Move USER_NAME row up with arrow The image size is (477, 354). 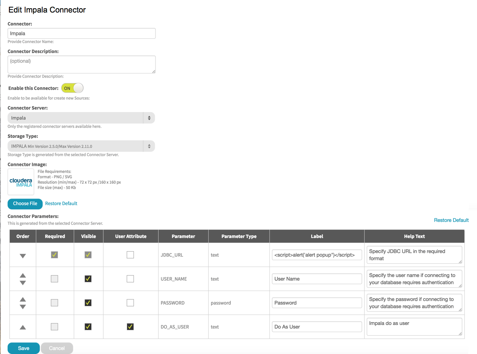(x=23, y=275)
